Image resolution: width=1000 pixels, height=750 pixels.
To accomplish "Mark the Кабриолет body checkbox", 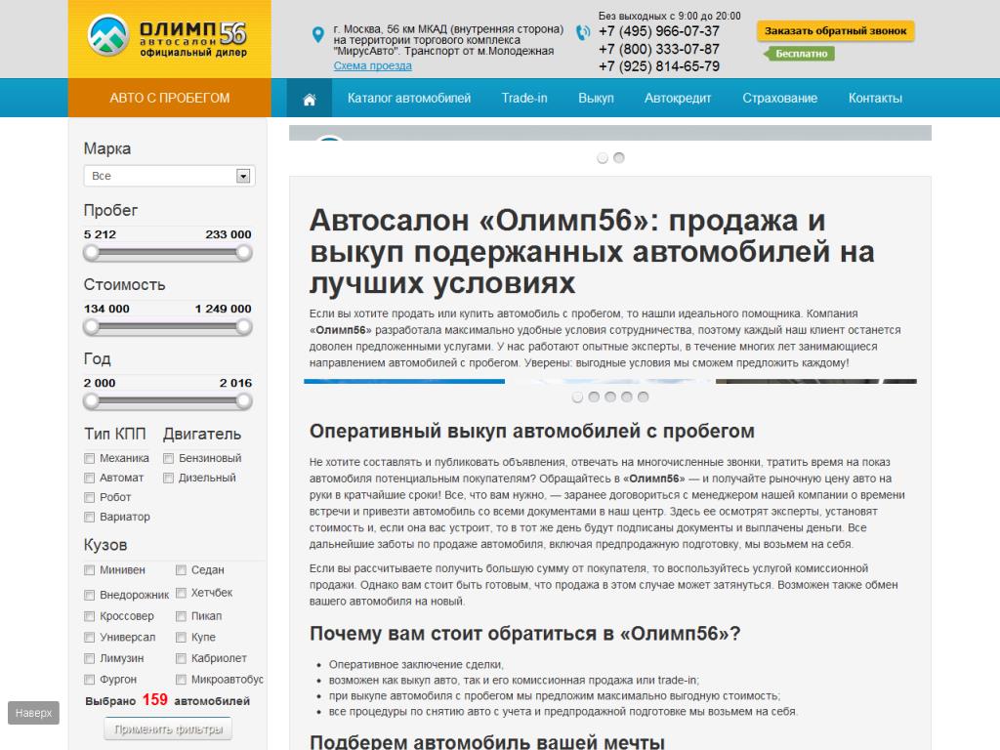I will (181, 659).
